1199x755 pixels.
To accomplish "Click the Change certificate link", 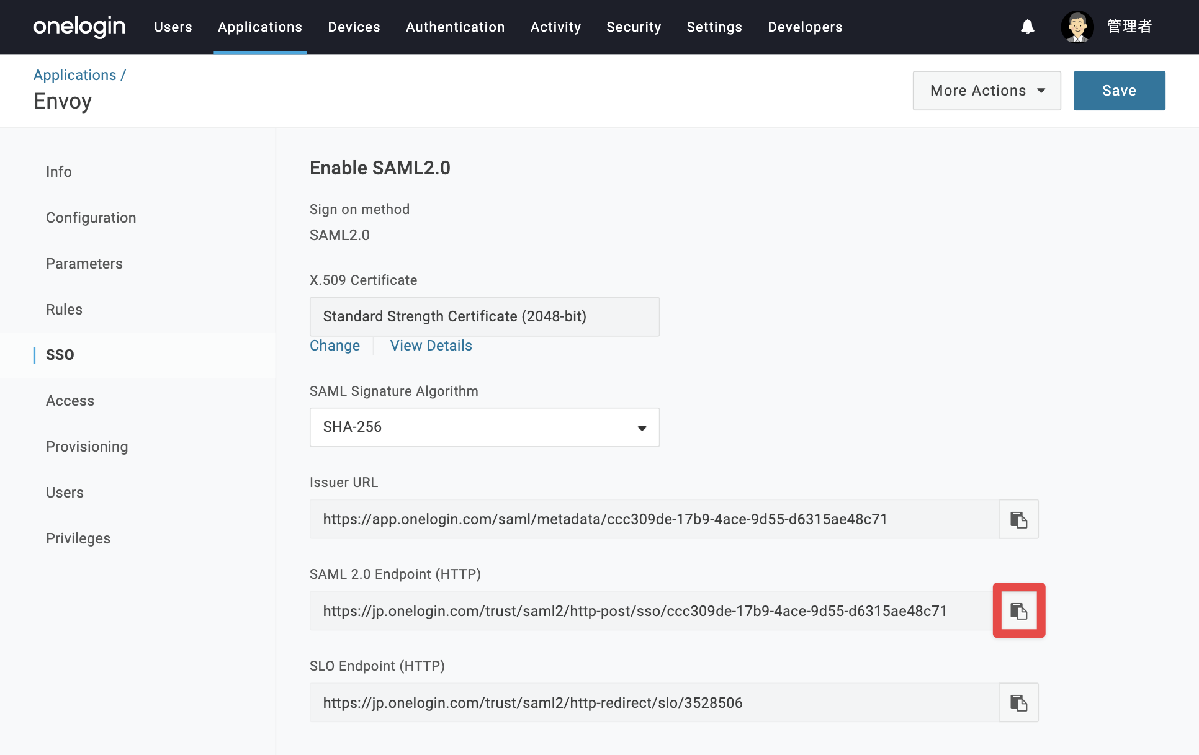I will coord(335,346).
